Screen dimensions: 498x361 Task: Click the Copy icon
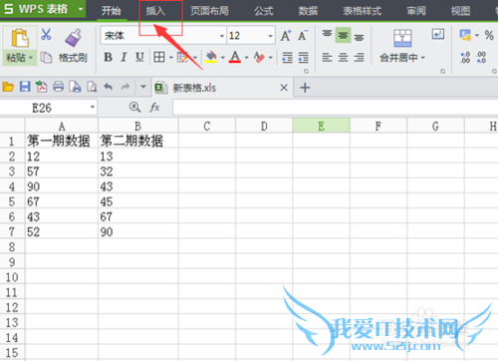(46, 58)
